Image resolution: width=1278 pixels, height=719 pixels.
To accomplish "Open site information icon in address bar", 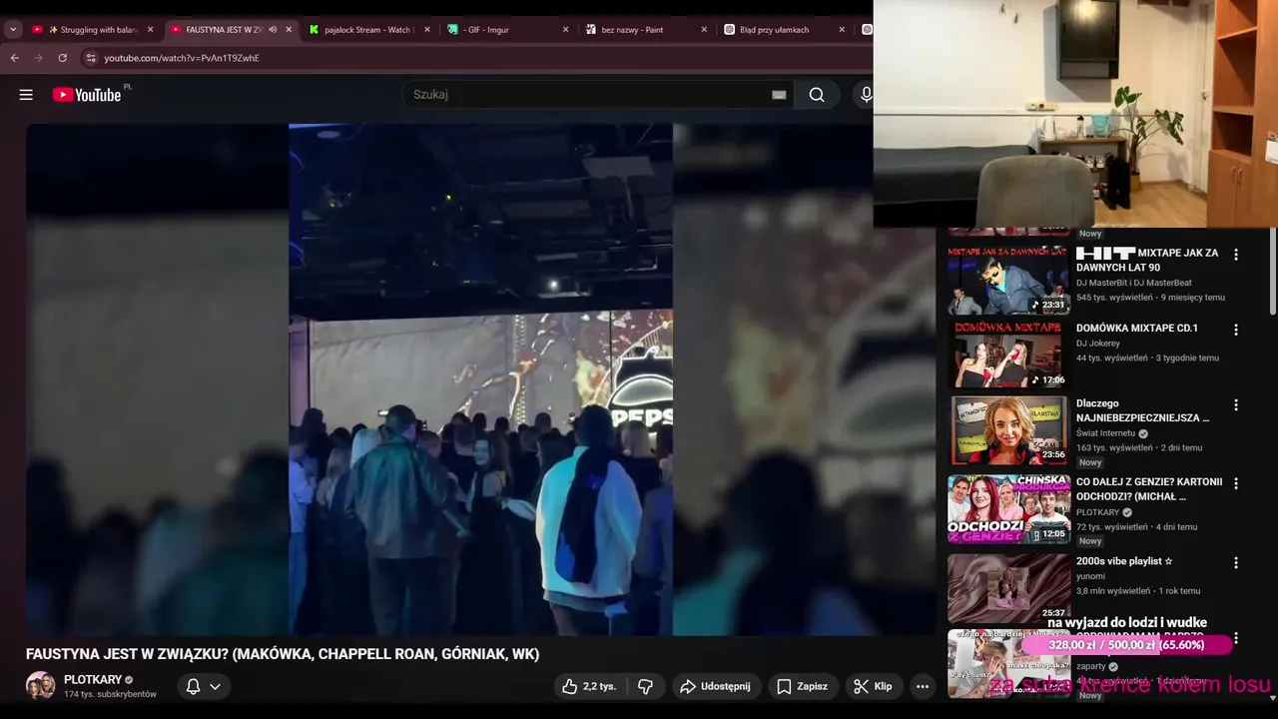I will click(x=91, y=58).
